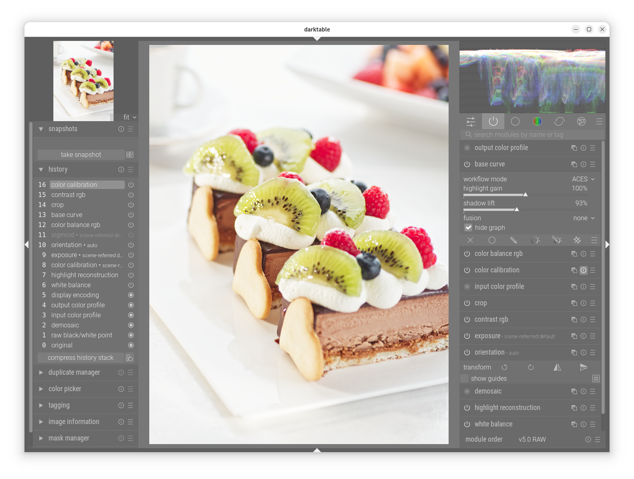Screen dimensions: 634x479
Task: Open module order presets menu
Action: coord(597,440)
